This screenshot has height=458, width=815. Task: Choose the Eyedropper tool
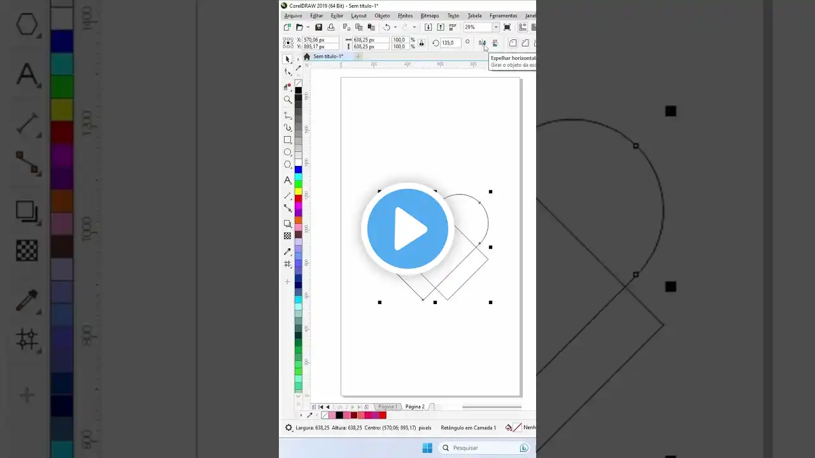coord(287,251)
